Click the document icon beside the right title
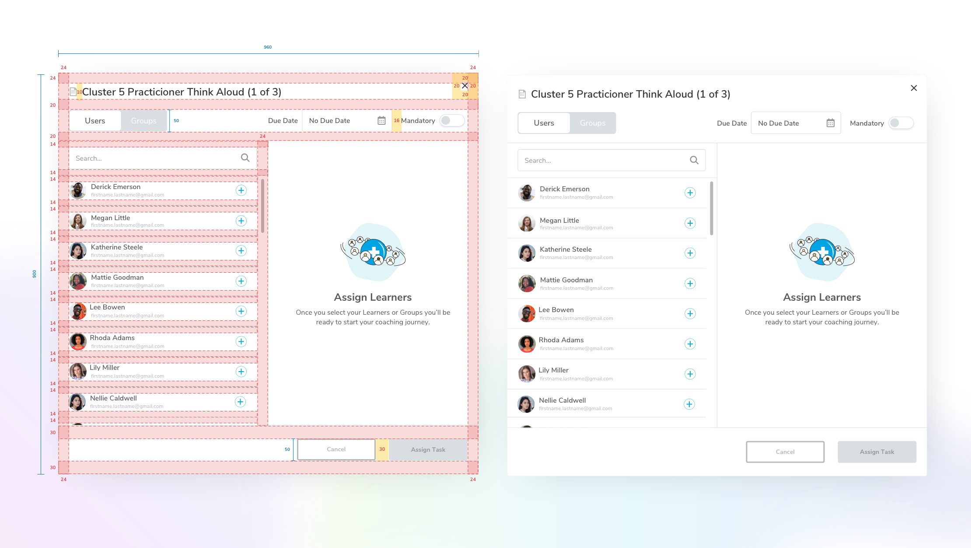The height and width of the screenshot is (548, 971). (x=522, y=94)
